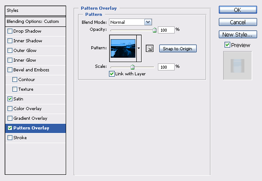
Task: Click the Scale slider handle
Action: 132,67
